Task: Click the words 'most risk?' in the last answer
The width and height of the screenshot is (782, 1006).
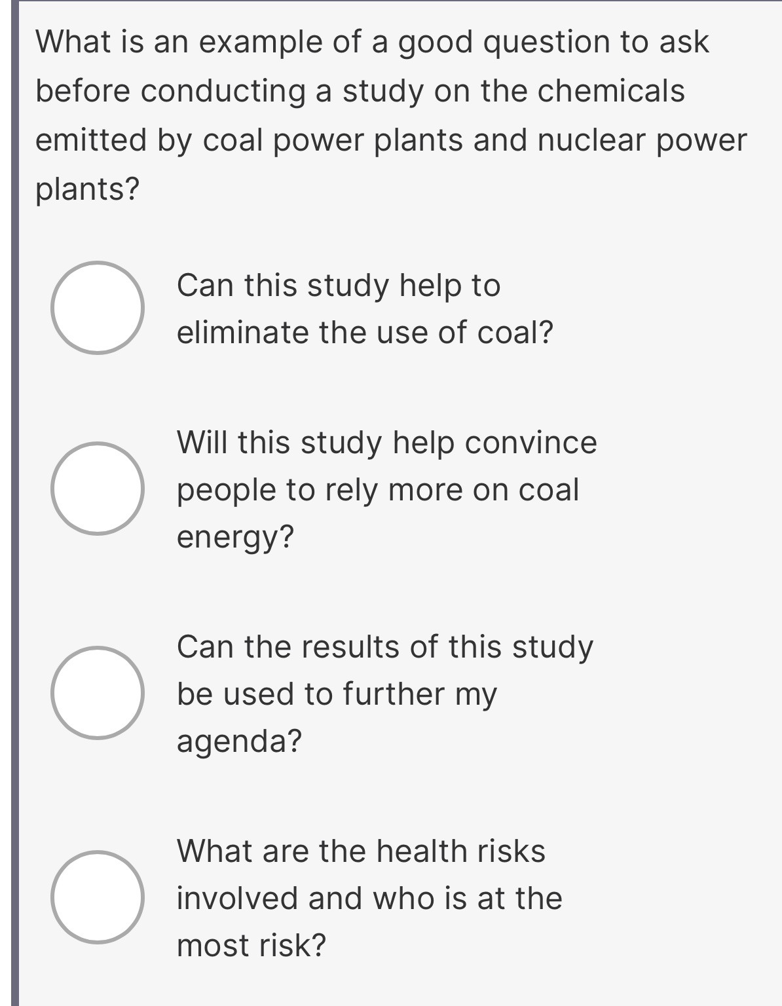Action: click(251, 945)
